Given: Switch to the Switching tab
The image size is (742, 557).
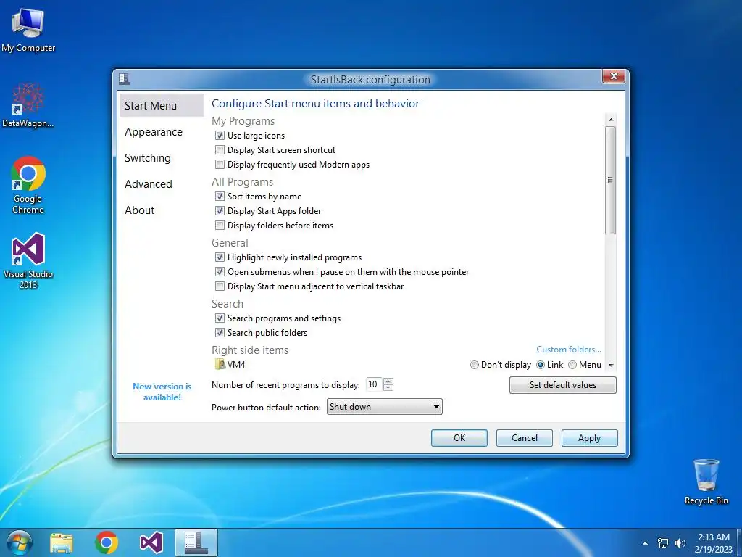Looking at the screenshot, I should point(148,157).
